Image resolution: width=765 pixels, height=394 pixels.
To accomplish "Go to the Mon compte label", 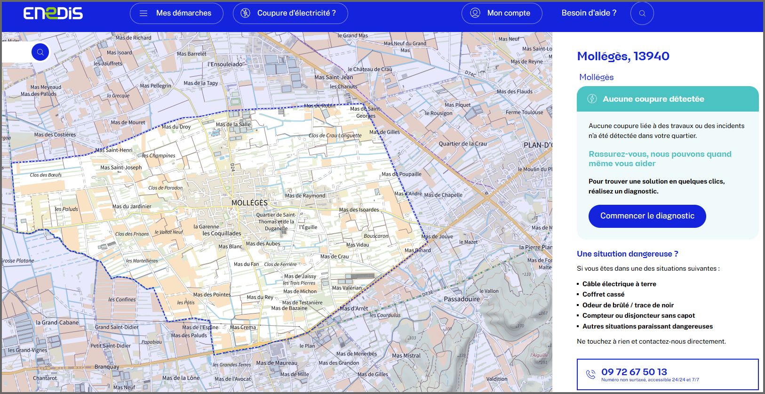I will (x=509, y=13).
